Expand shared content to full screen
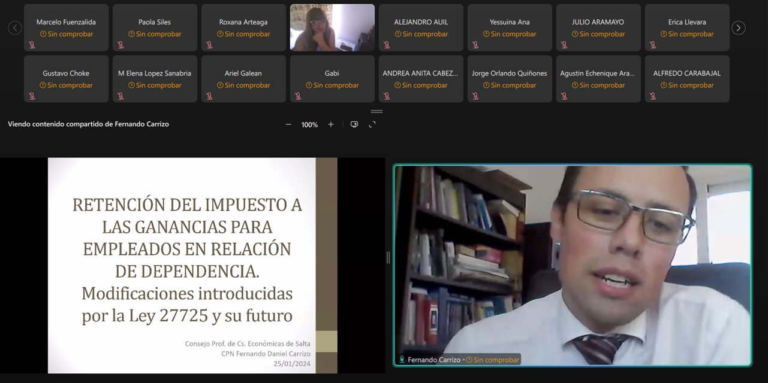The height and width of the screenshot is (383, 768). pyautogui.click(x=372, y=124)
